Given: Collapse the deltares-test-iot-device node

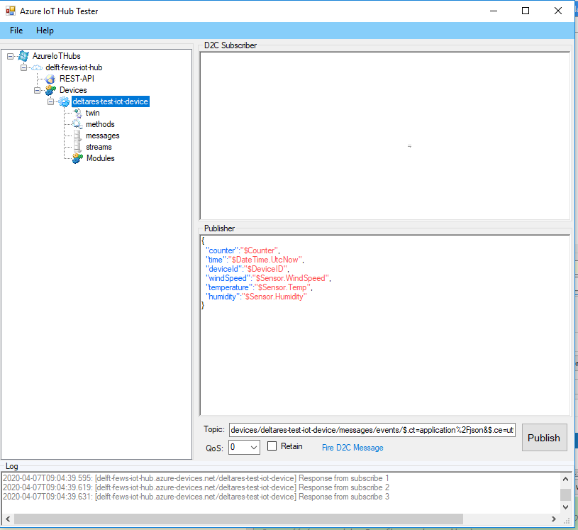Looking at the screenshot, I should [50, 101].
